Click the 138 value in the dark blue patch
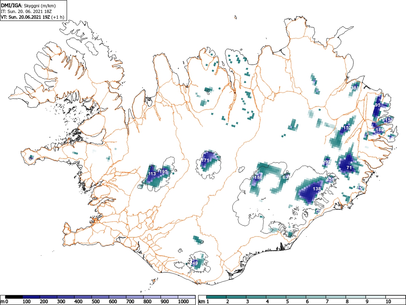406x305 pixels. pos(317,189)
